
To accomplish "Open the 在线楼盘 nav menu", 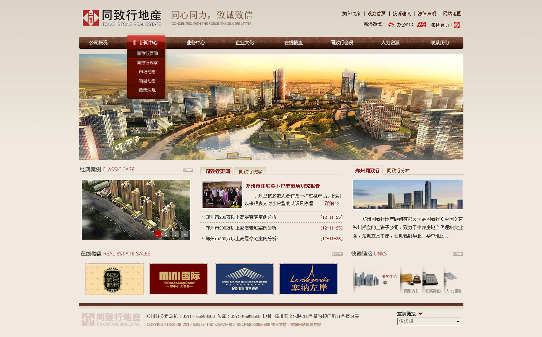I will 294,43.
